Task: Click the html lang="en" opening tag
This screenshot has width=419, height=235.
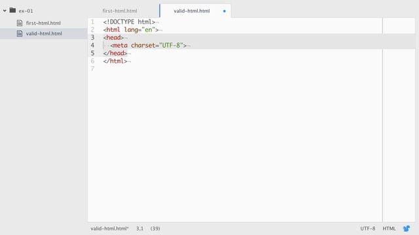Action: pos(131,29)
